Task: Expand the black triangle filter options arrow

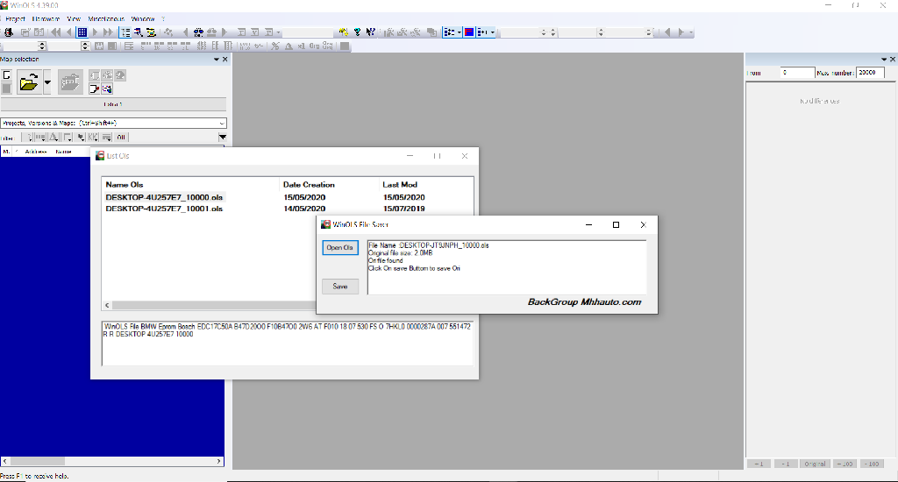Action: 222,138
